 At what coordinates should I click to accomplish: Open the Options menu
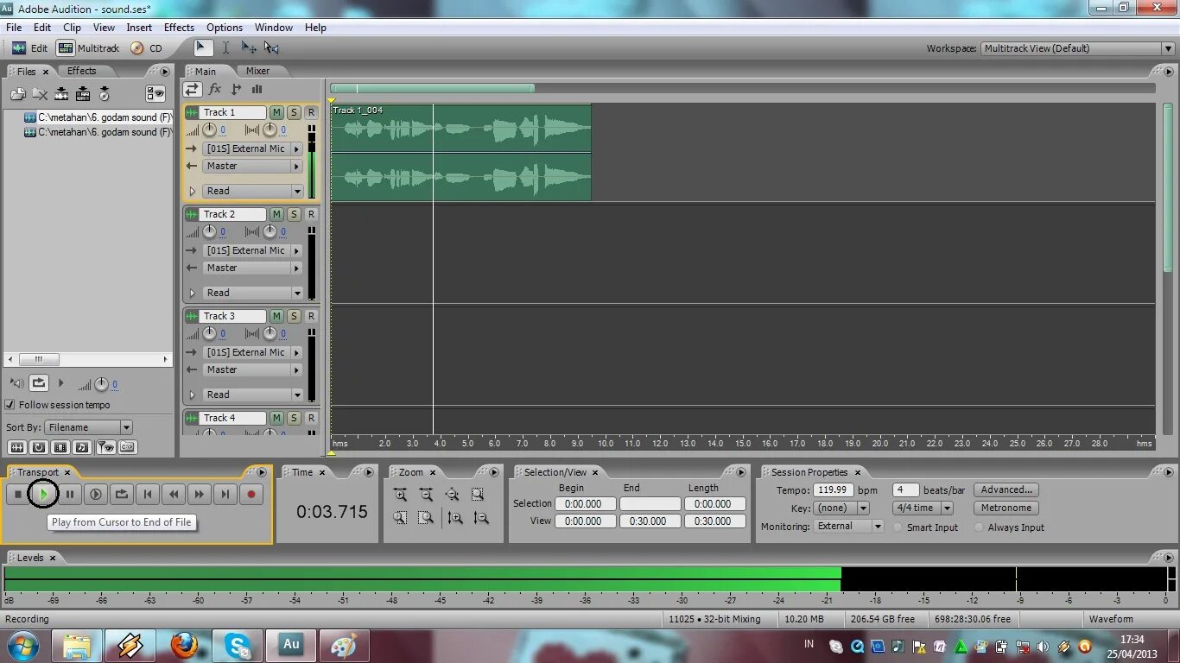225,28
